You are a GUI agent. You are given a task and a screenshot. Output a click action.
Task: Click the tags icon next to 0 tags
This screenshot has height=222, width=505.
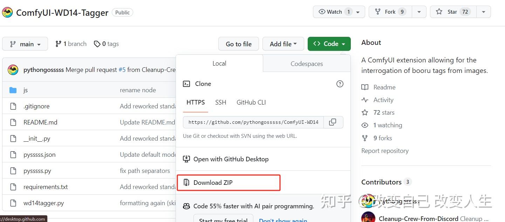[97, 44]
